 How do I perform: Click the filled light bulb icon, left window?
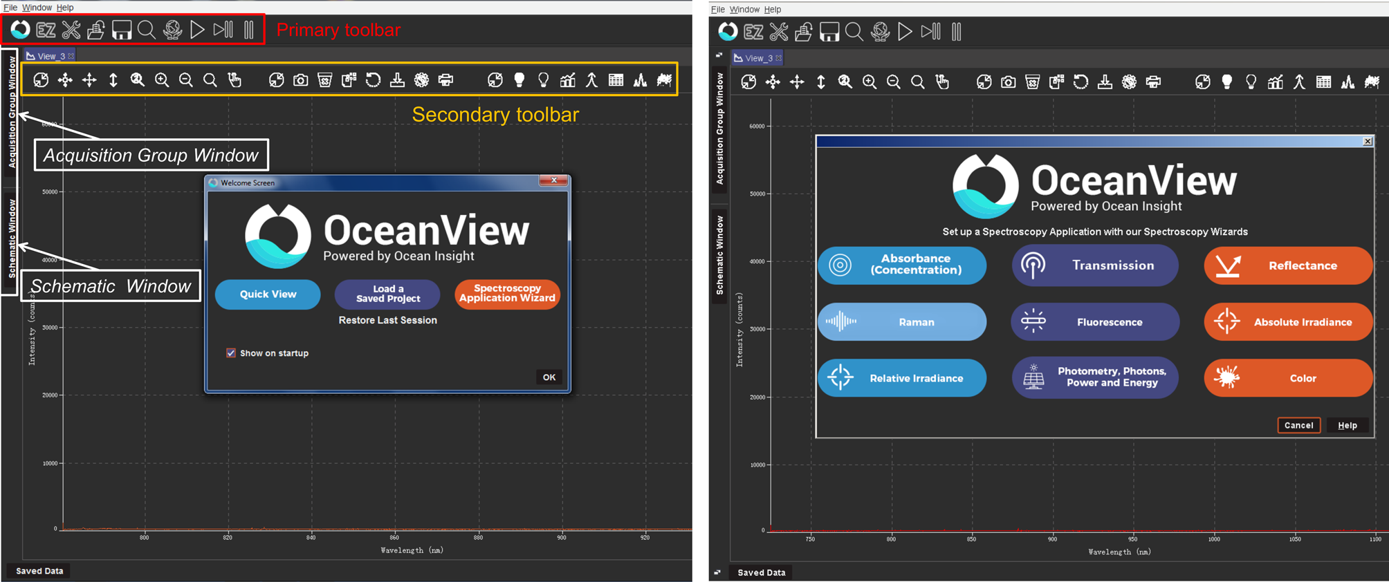point(519,80)
